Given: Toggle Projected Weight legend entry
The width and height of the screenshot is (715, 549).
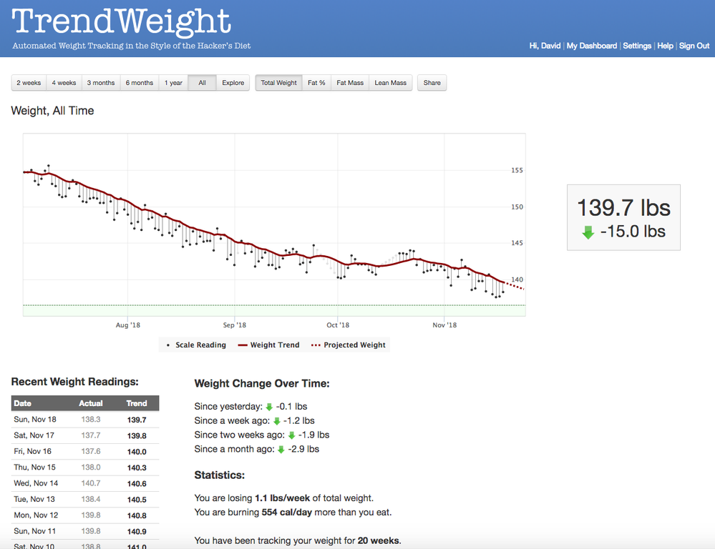Looking at the screenshot, I should point(349,345).
